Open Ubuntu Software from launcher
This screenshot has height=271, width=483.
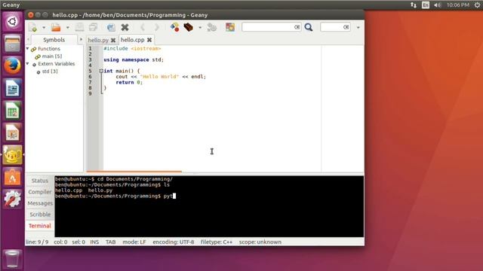pyautogui.click(x=12, y=177)
